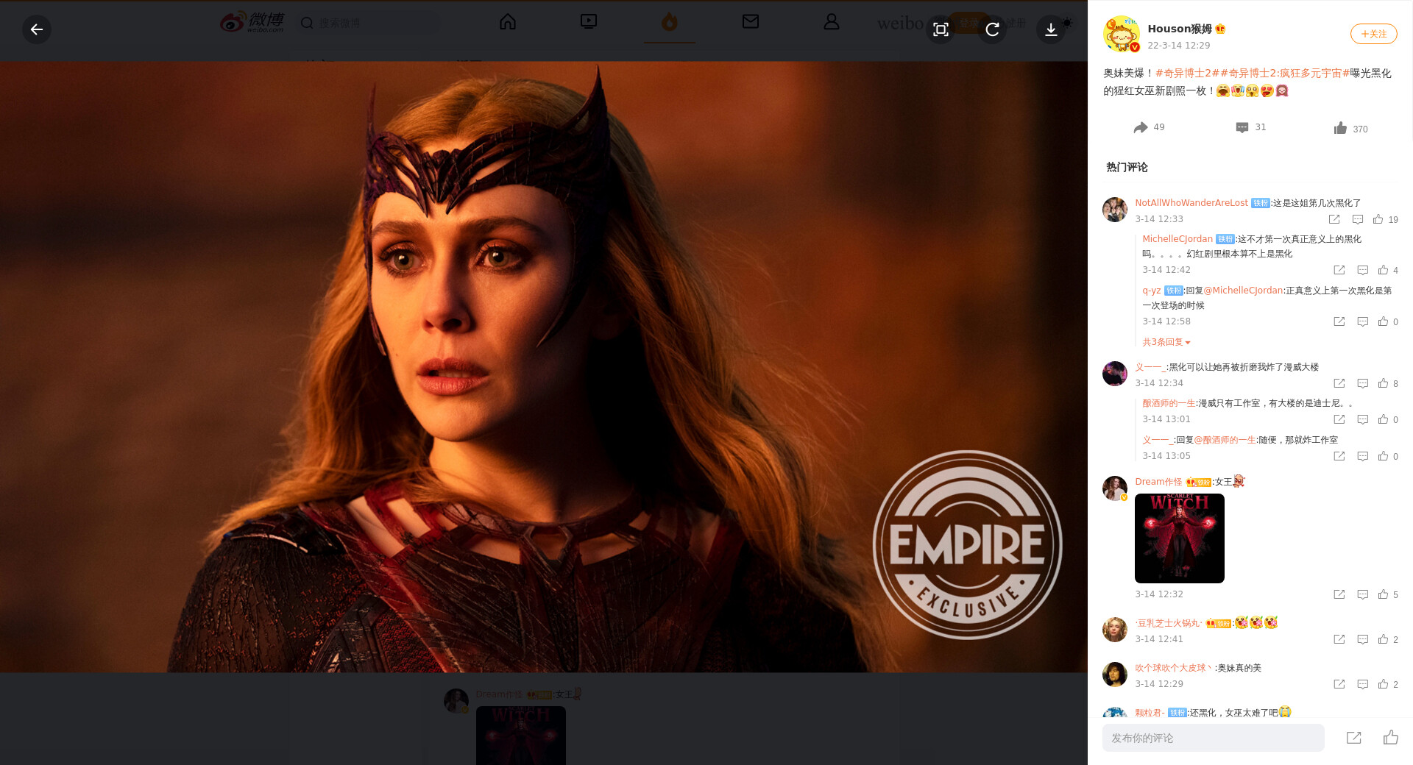Open the Scarlet Witch comment thumbnail

(x=1179, y=538)
